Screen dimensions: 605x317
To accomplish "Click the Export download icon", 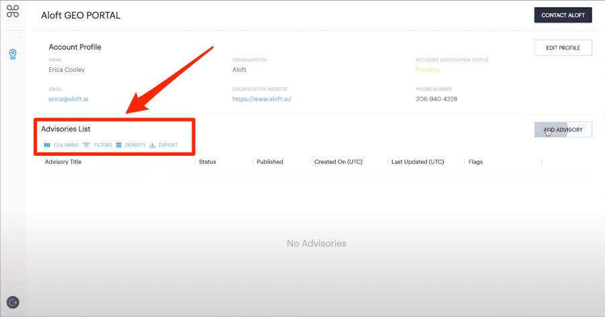I will 153,145.
